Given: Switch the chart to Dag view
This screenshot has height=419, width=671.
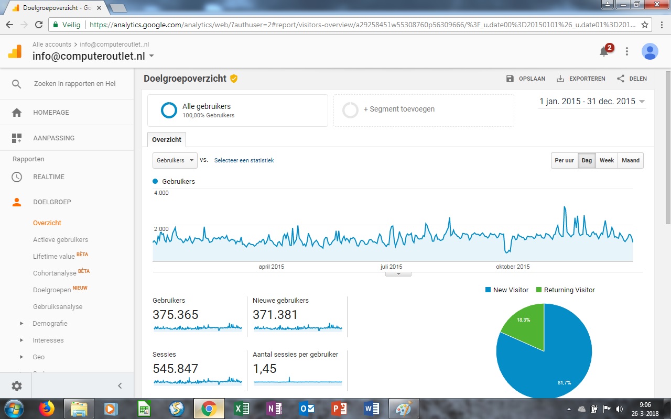Looking at the screenshot, I should pos(587,160).
